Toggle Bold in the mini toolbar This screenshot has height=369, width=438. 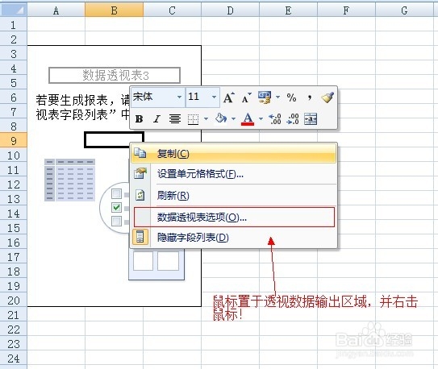pos(139,119)
